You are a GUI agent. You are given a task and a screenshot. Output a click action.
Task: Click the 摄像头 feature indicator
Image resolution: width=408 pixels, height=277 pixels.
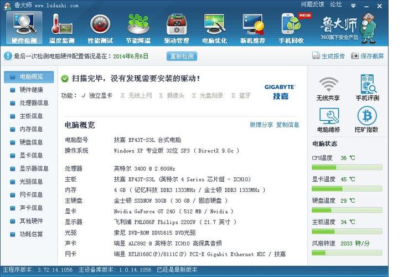pyautogui.click(x=172, y=95)
